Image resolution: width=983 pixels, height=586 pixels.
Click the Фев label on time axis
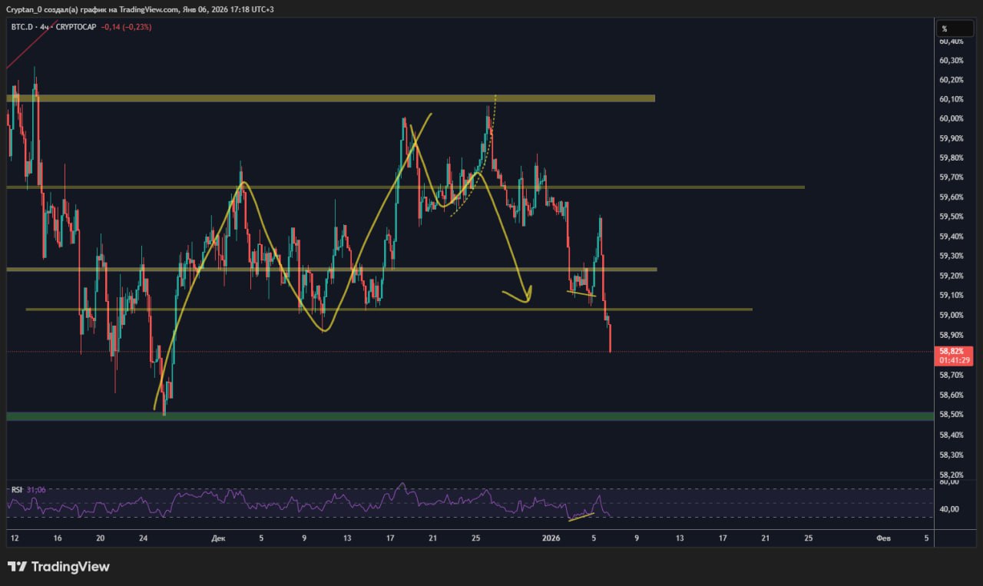click(x=883, y=538)
